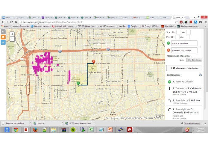Swap origin and destination stops

(200, 47)
